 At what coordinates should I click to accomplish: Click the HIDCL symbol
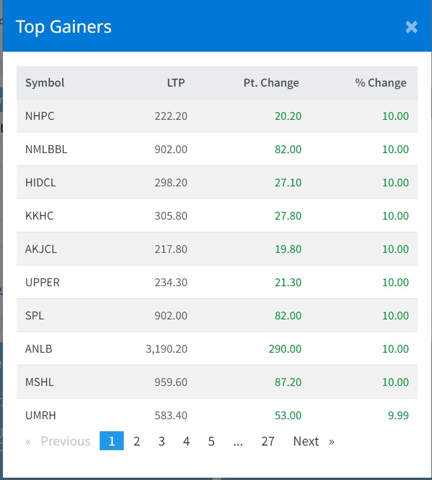coord(41,182)
